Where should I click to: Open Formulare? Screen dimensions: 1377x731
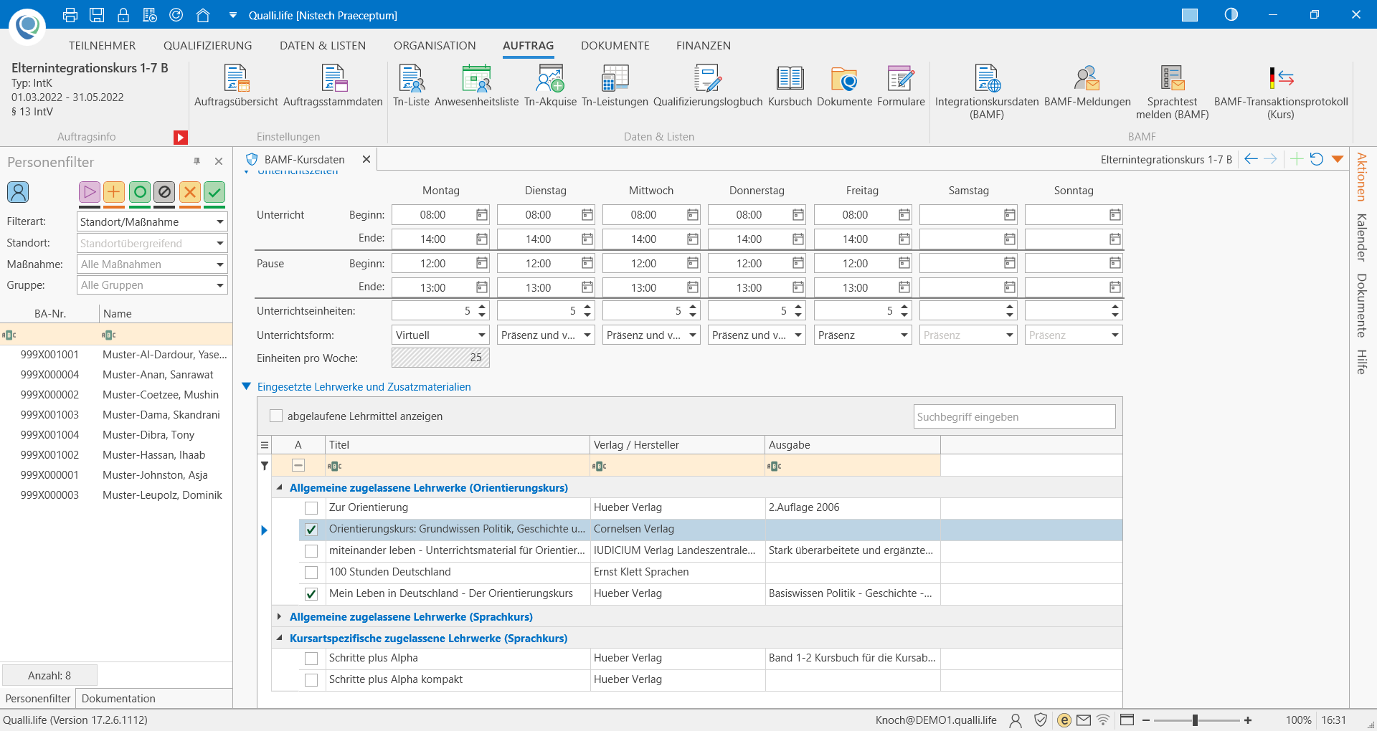pyautogui.click(x=901, y=86)
